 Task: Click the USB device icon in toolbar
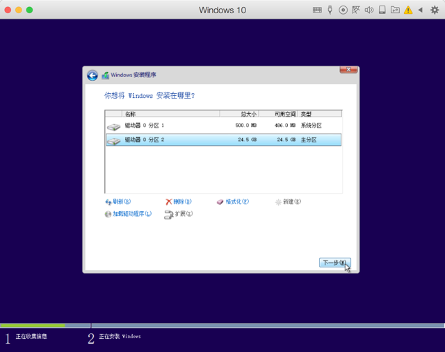pyautogui.click(x=330, y=10)
